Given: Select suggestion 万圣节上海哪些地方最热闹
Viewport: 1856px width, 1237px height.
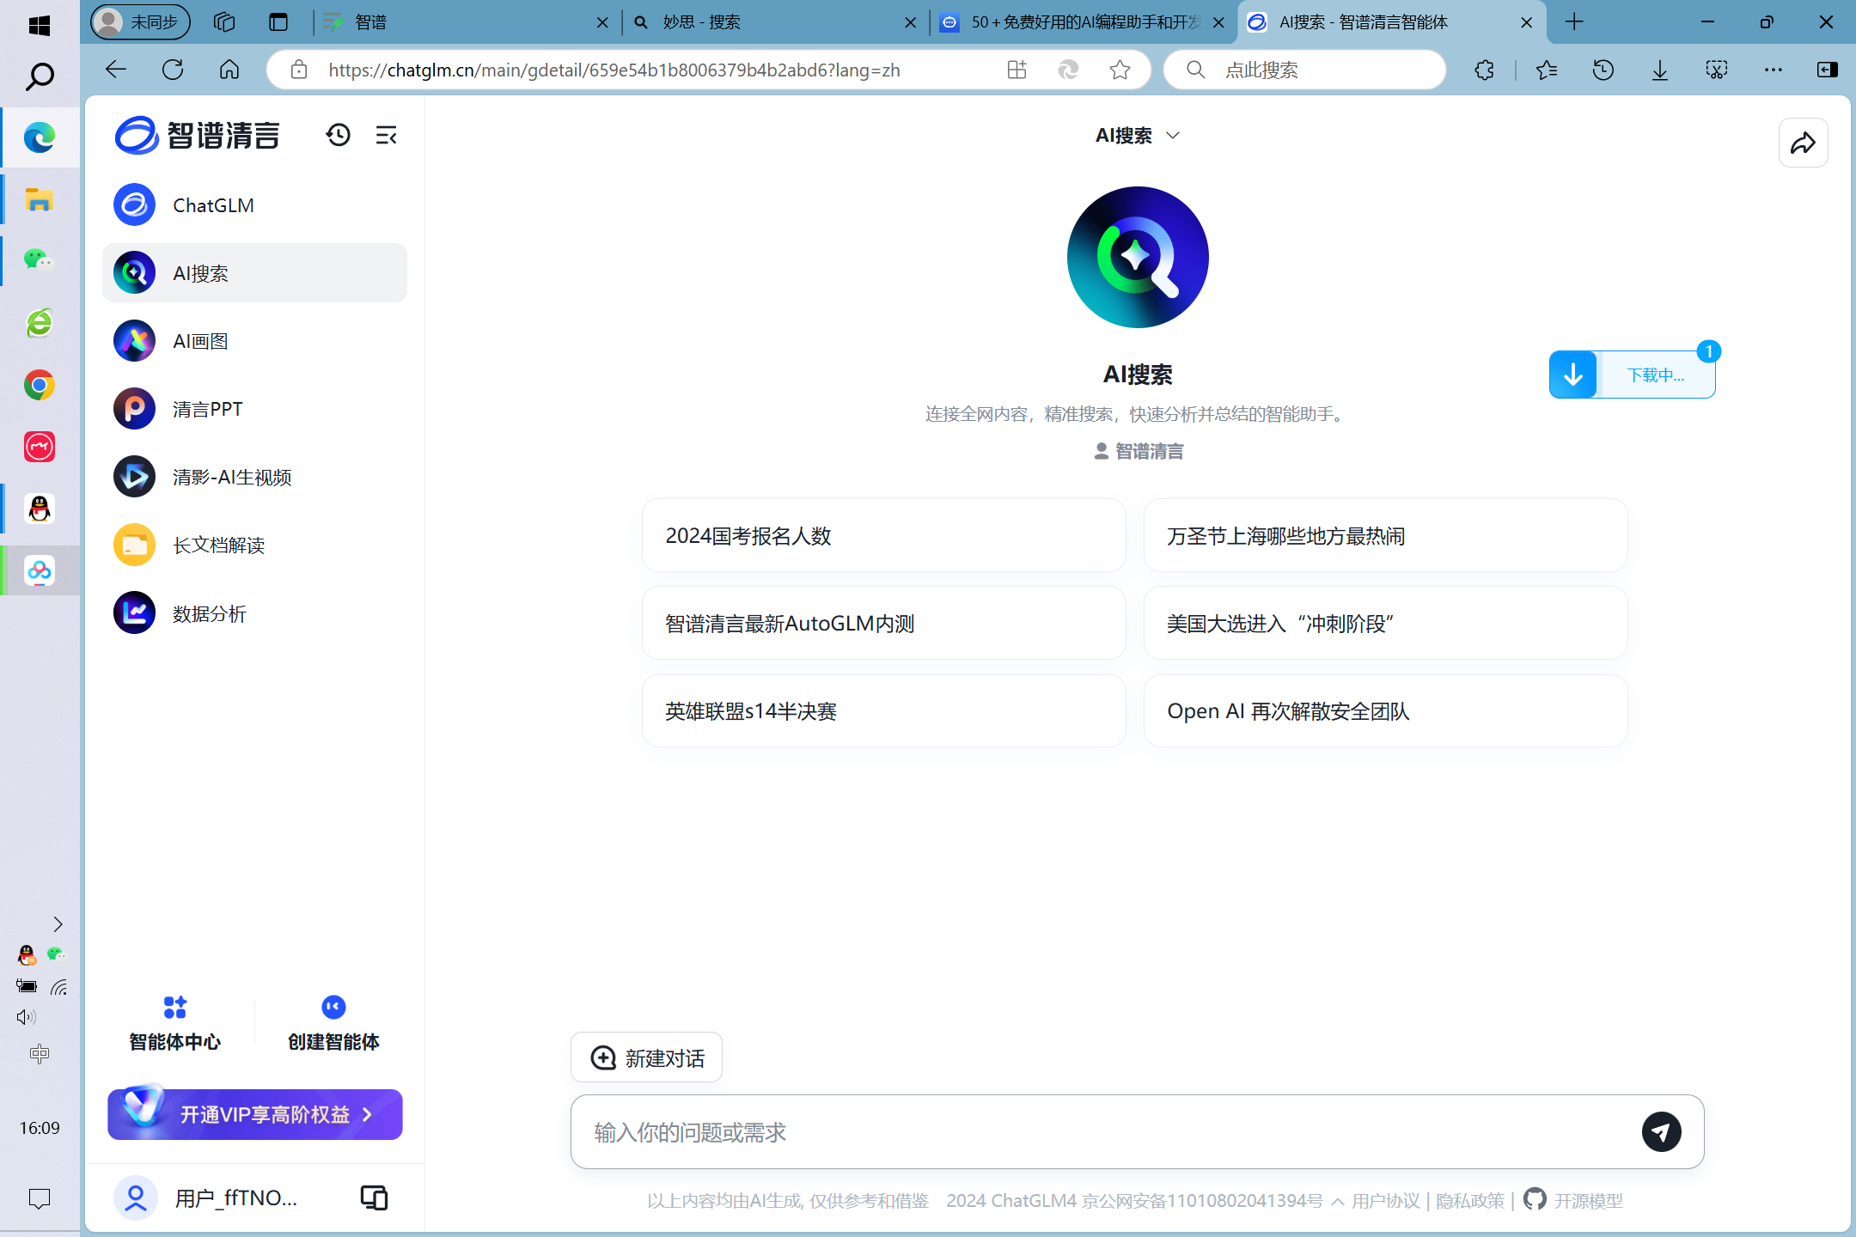Looking at the screenshot, I should [x=1385, y=536].
